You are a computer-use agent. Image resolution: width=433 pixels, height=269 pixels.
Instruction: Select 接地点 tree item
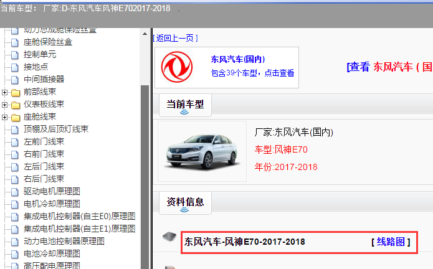pos(36,67)
